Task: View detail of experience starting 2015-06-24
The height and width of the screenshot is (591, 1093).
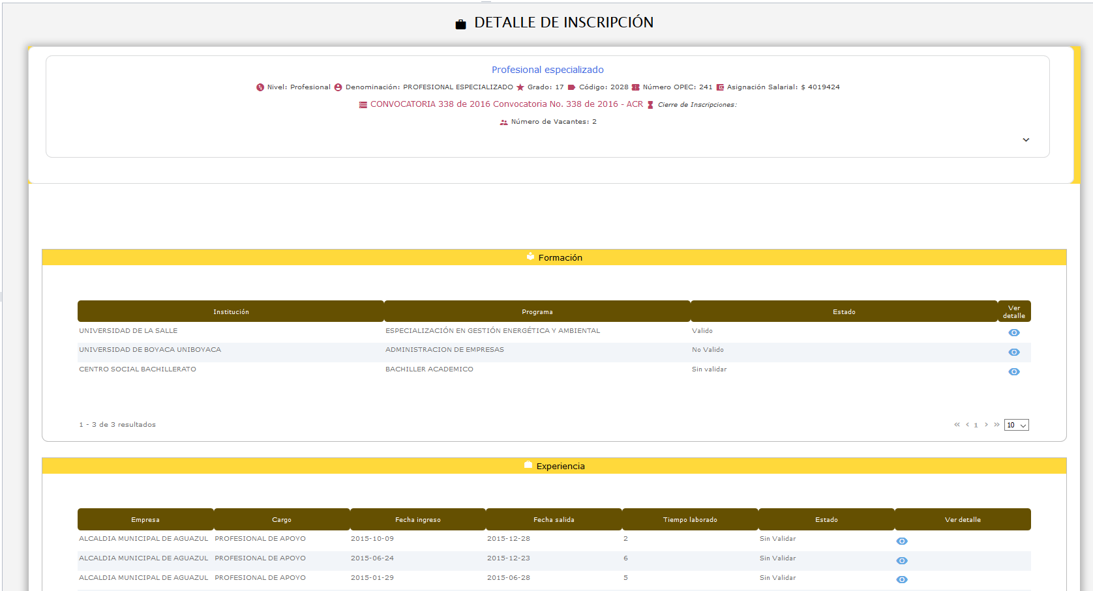Action: 901,560
